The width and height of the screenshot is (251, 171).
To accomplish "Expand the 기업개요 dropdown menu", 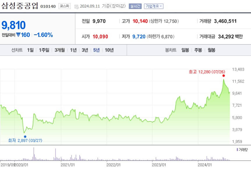I will click(154, 6).
